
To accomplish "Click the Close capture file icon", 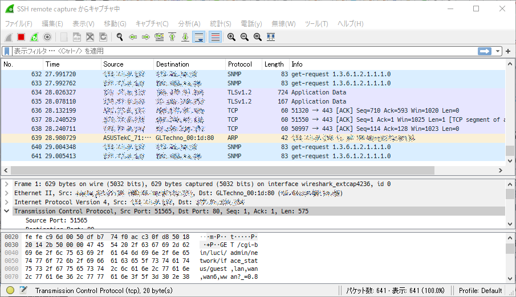I will click(90, 37).
